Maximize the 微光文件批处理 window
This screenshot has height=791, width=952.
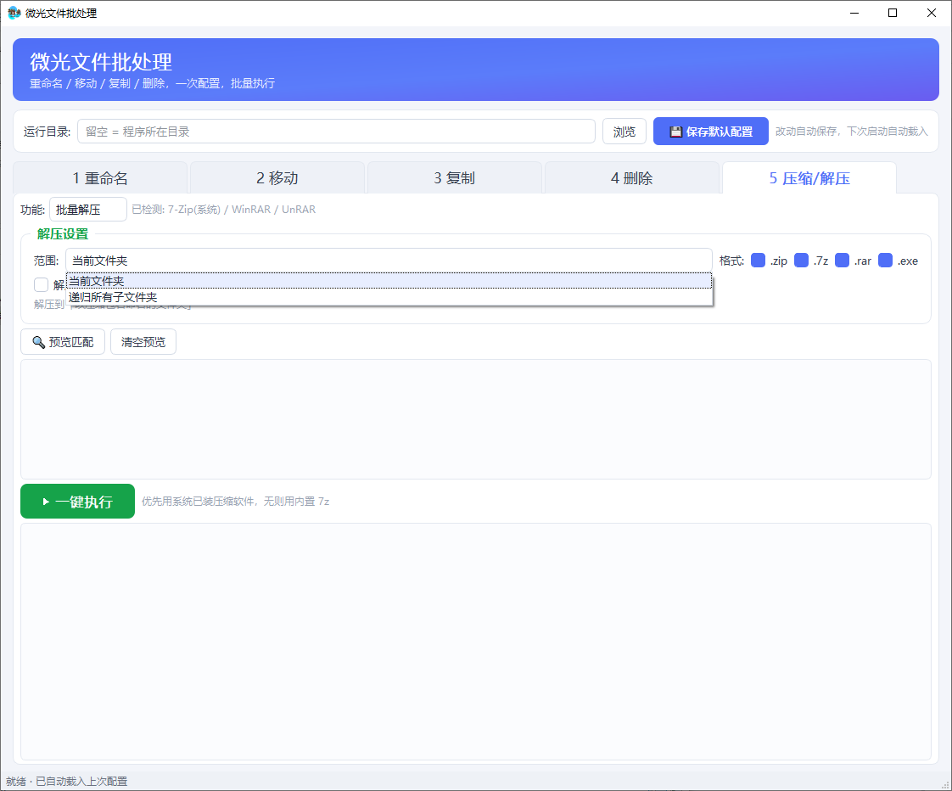tap(893, 13)
